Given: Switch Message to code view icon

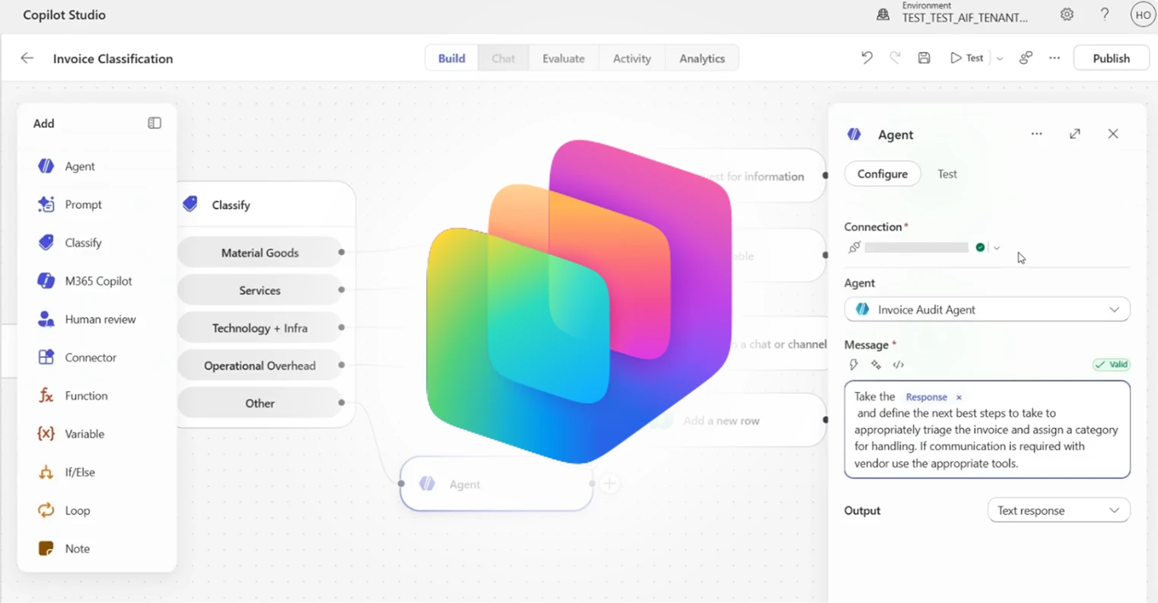Looking at the screenshot, I should point(899,365).
